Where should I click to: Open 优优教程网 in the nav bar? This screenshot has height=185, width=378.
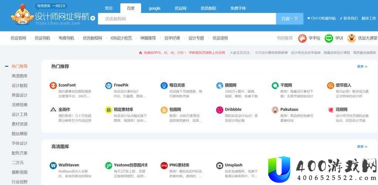92,38
